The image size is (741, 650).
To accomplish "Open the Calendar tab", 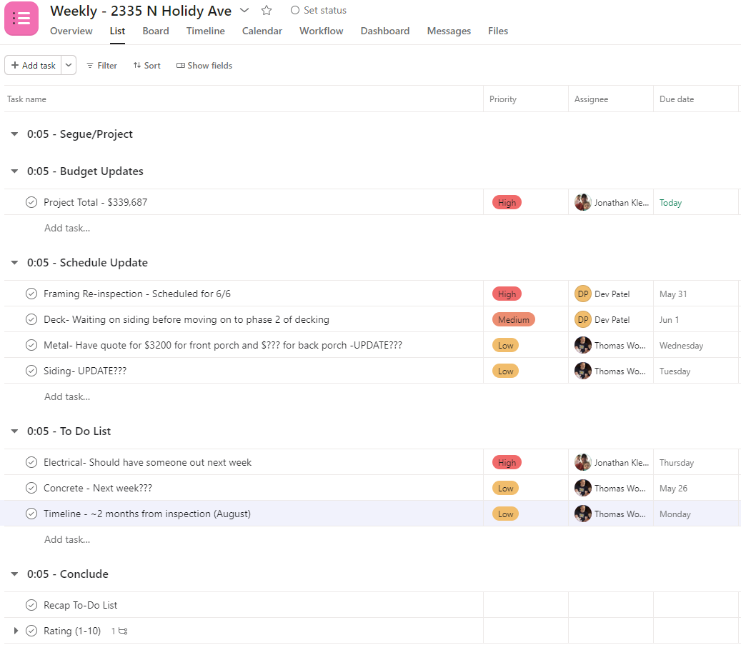I will coord(262,31).
